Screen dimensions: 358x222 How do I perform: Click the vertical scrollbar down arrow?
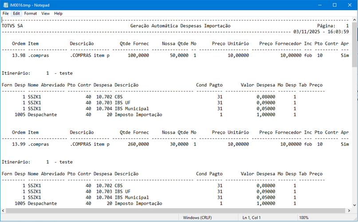354,205
